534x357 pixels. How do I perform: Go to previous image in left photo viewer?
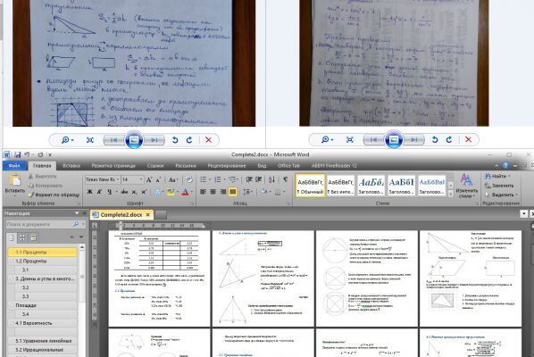pos(114,140)
